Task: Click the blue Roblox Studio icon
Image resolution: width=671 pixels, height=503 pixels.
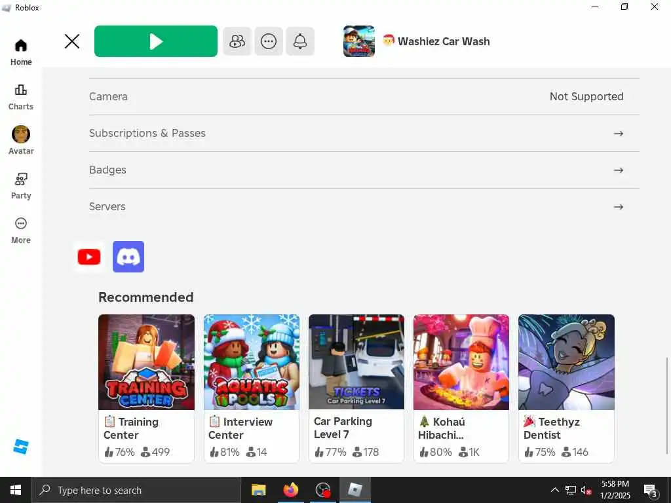Action: pos(20,447)
